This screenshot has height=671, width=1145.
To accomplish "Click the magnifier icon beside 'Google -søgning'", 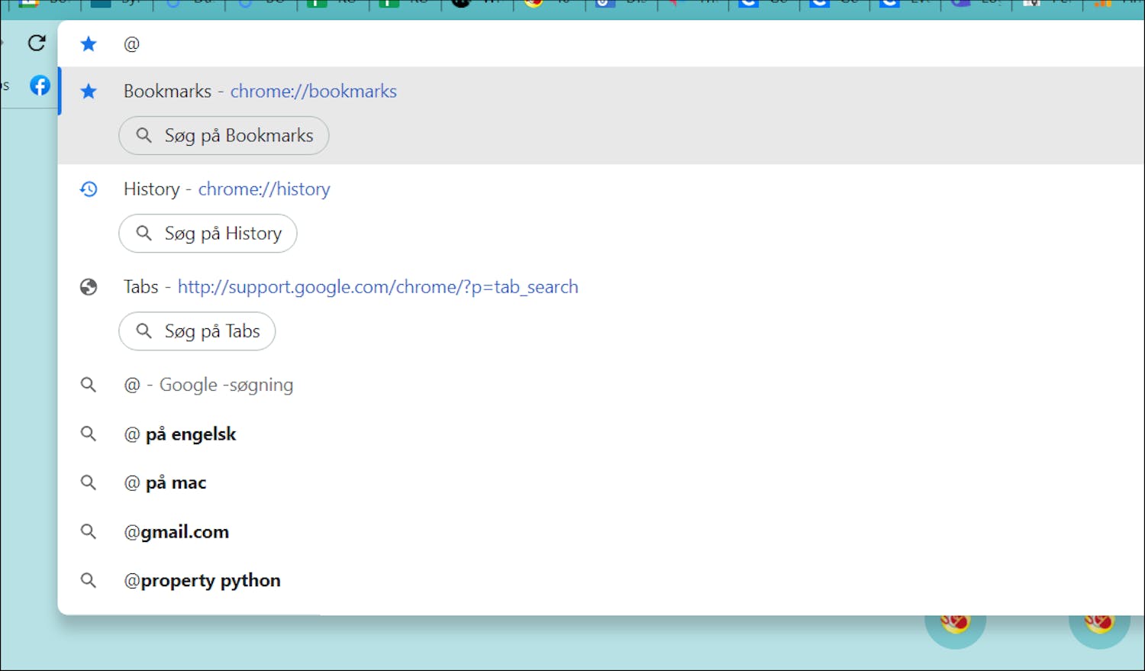I will 89,385.
